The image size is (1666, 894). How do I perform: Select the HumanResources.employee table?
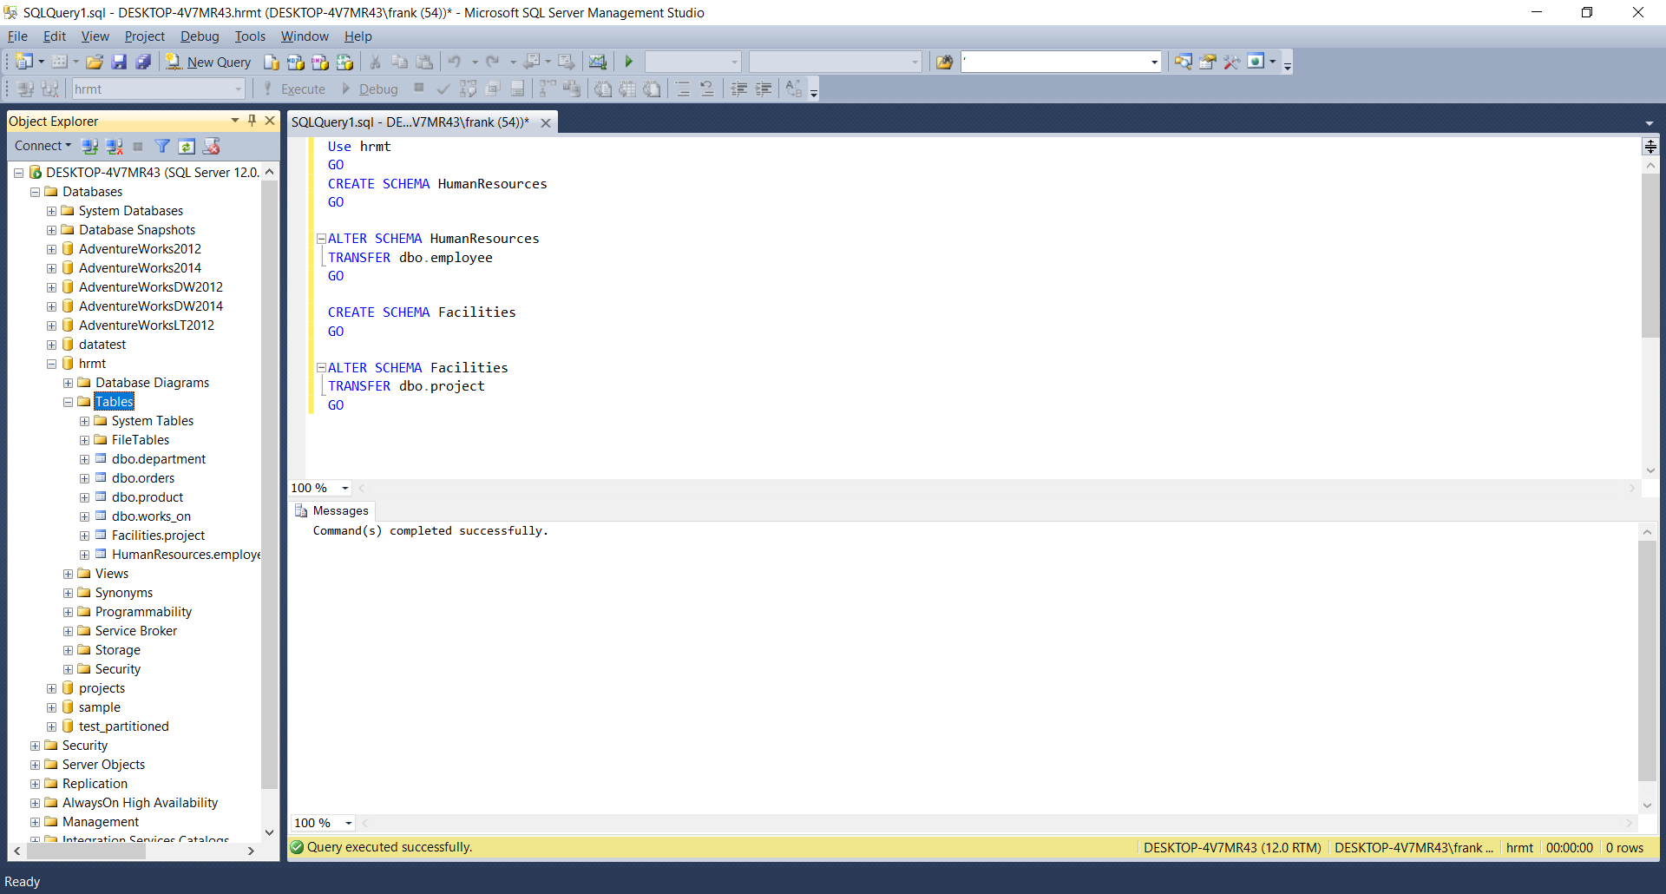186,555
